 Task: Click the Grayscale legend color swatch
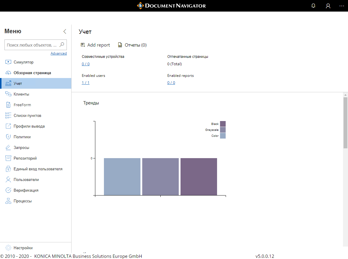tap(223, 130)
